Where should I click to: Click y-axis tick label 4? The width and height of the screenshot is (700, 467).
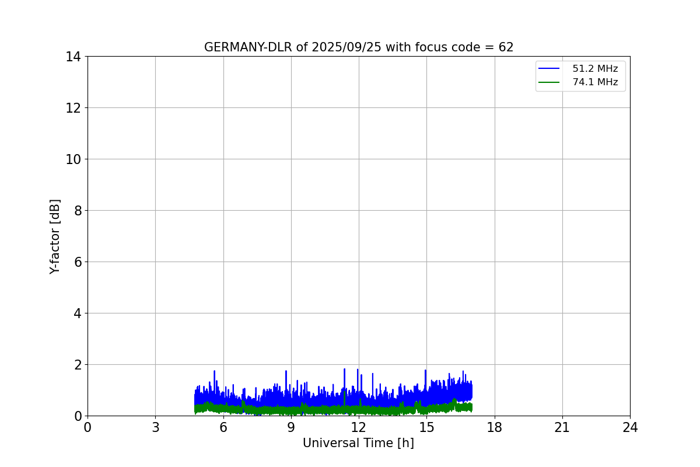(78, 313)
